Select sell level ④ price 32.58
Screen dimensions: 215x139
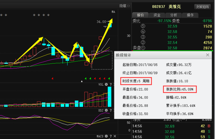pyautogui.click(x=172, y=32)
